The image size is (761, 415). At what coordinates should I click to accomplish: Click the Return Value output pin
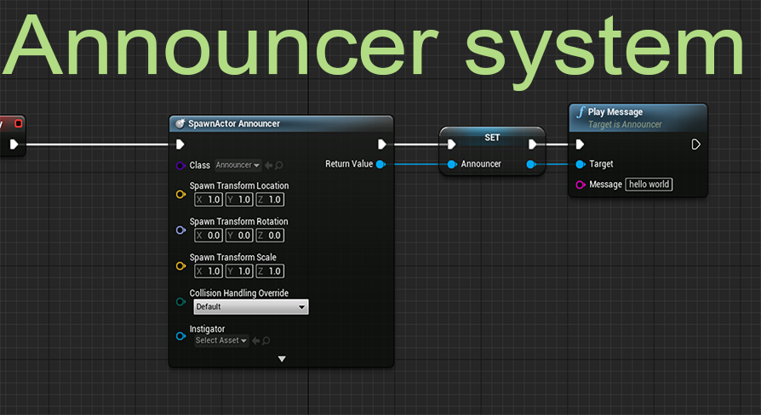coord(381,164)
